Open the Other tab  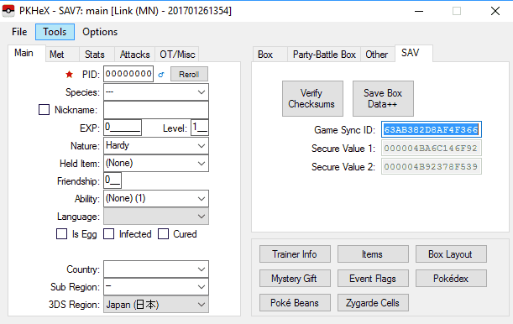(x=377, y=55)
